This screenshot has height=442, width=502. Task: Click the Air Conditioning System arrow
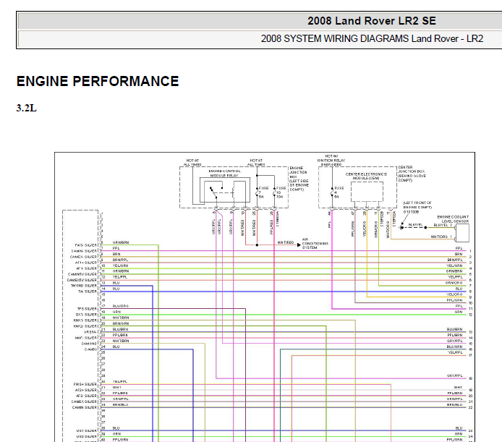tap(299, 245)
